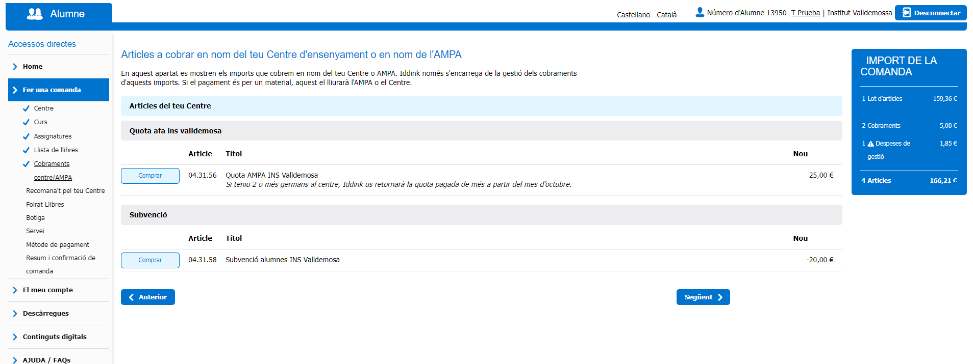973x364 pixels.
Task: Expand the El meu compte section
Action: click(x=48, y=290)
